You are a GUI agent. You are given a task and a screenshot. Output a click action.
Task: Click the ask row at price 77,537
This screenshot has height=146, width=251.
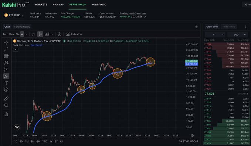pos(226,67)
